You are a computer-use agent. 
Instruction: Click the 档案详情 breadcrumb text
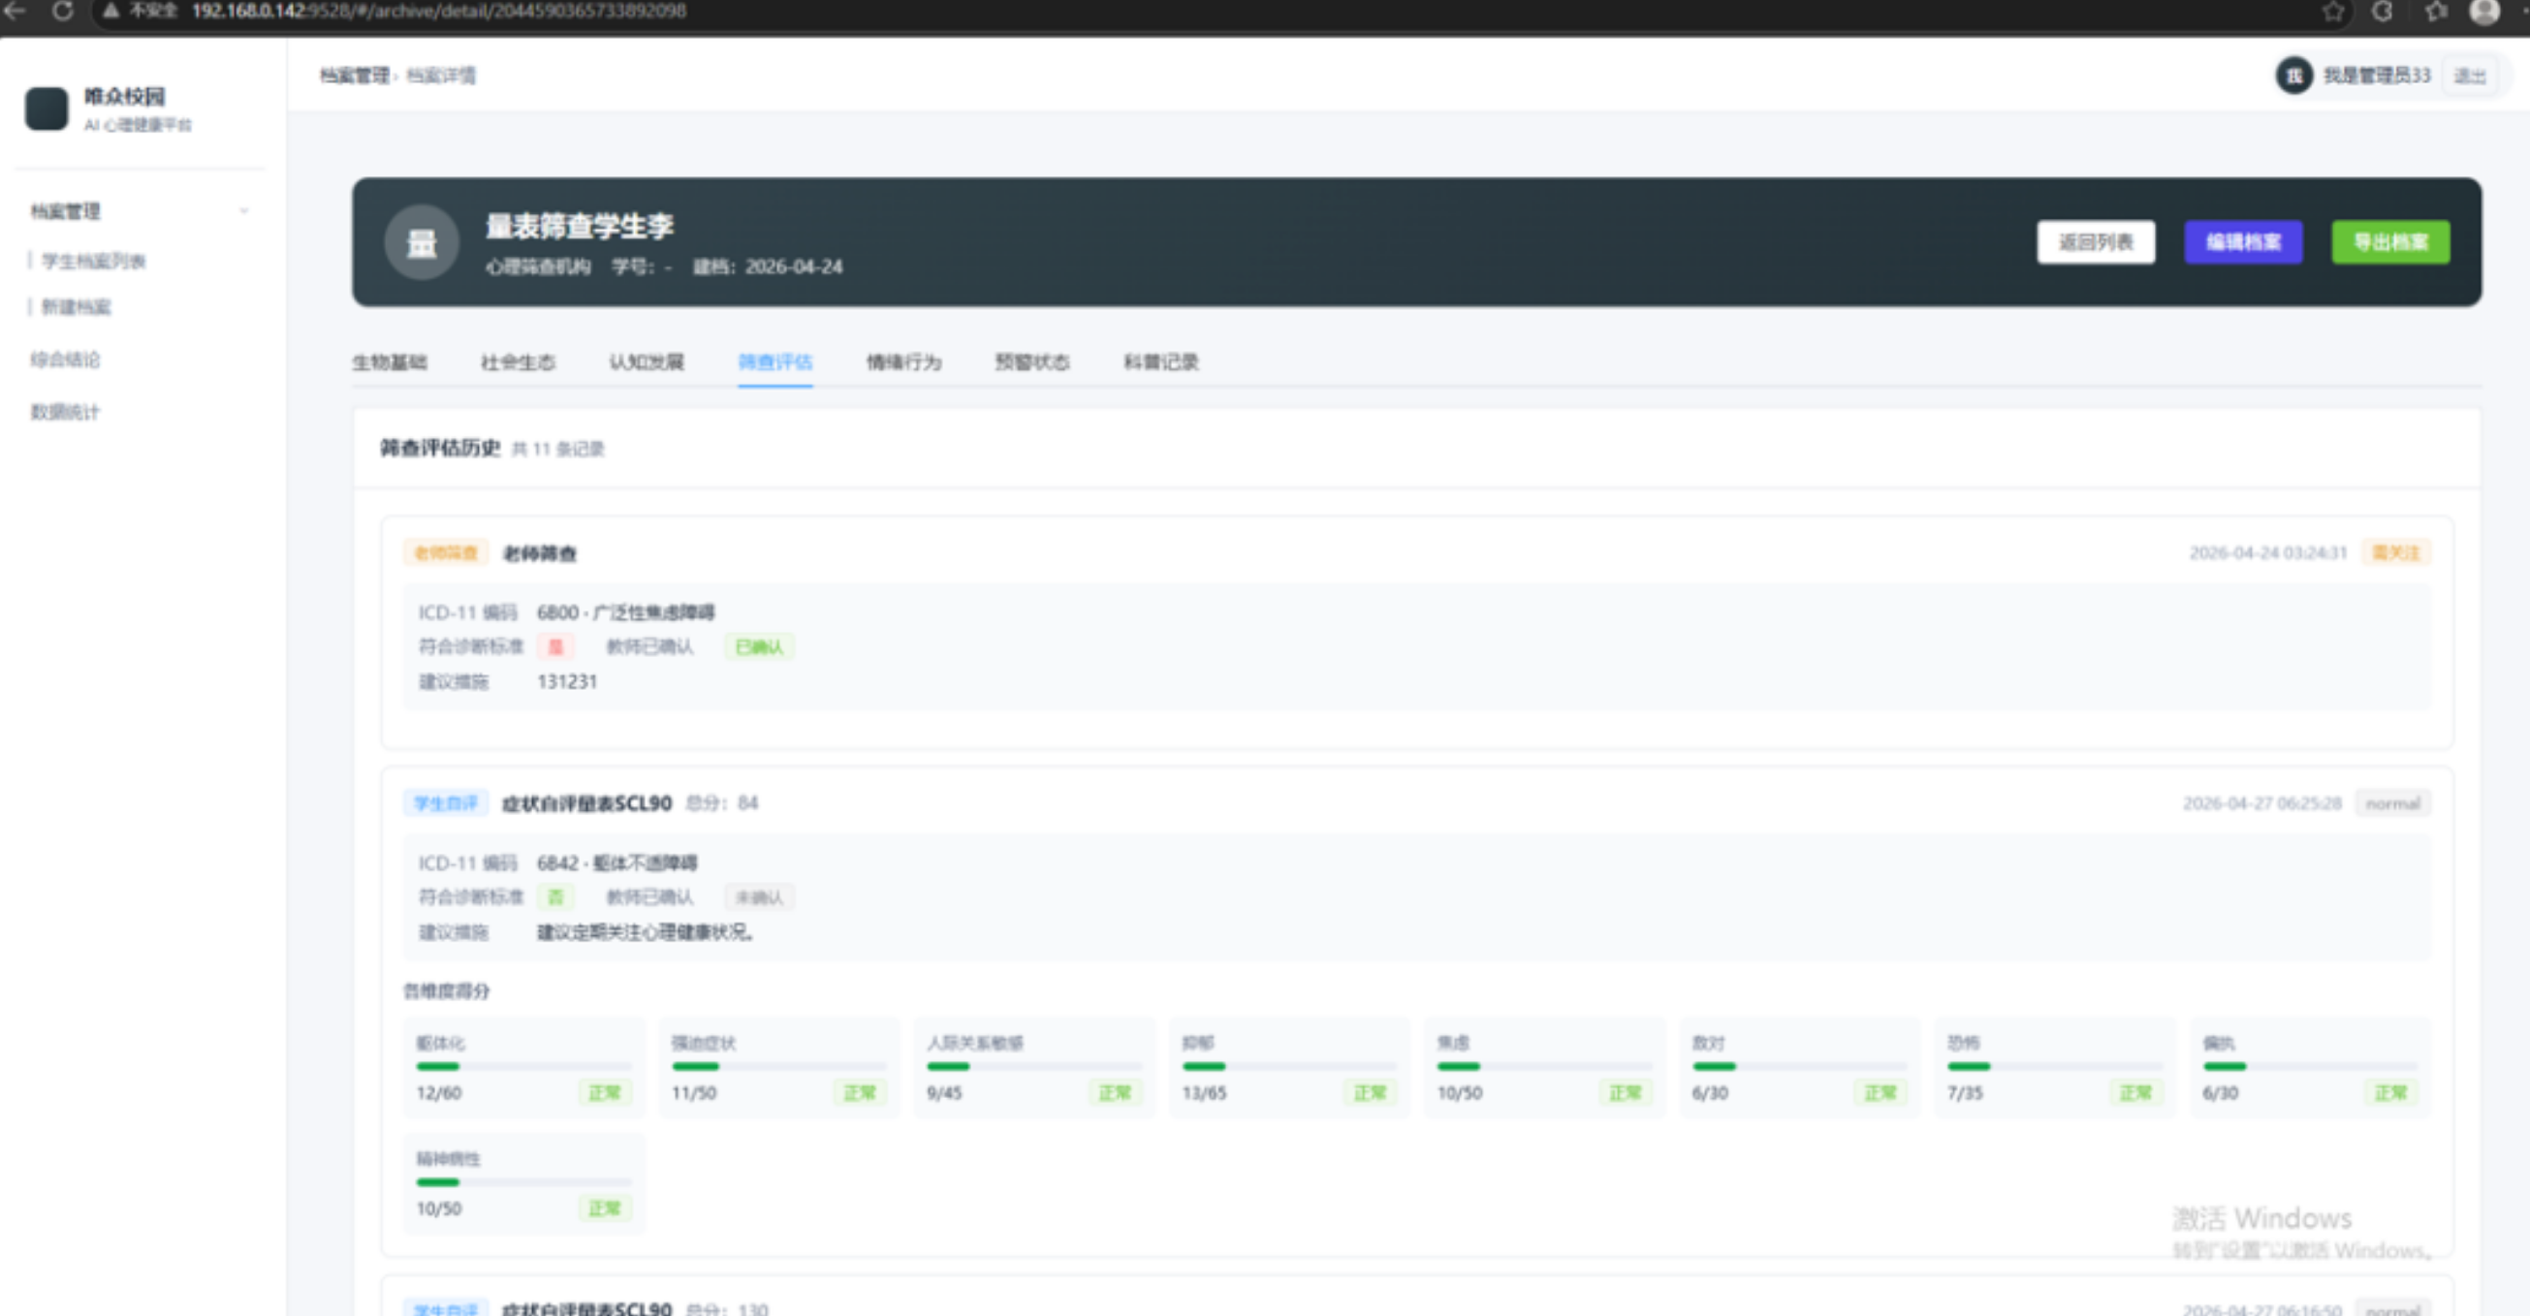pyautogui.click(x=441, y=76)
